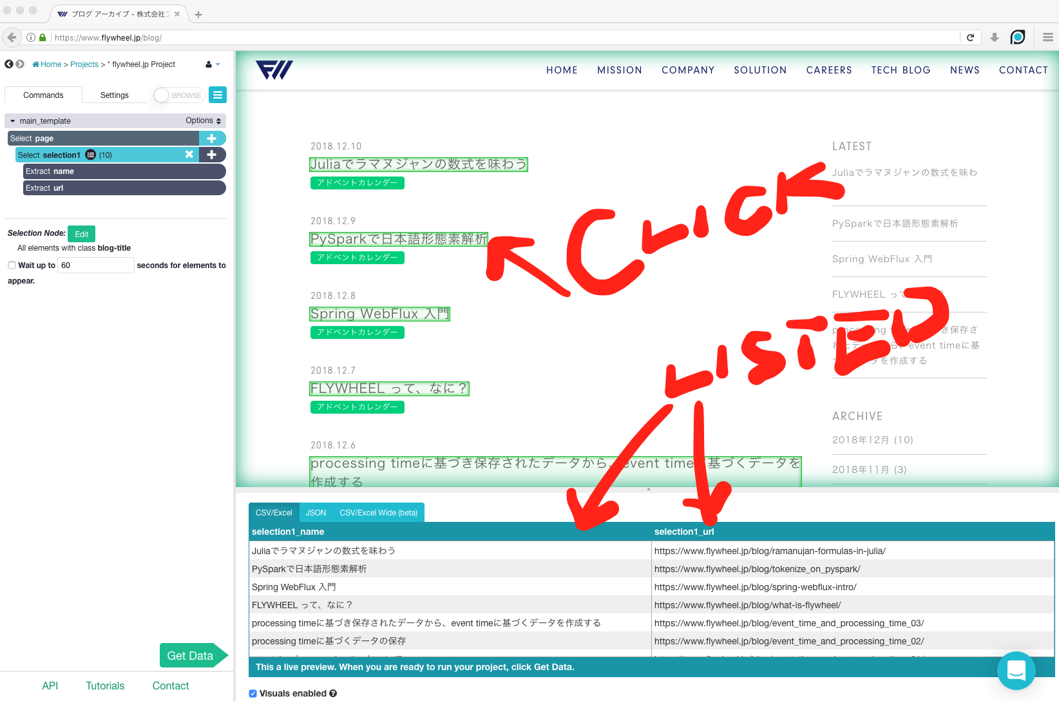1059x701 pixels.
Task: Reload the page with the refresh icon
Action: click(x=970, y=37)
